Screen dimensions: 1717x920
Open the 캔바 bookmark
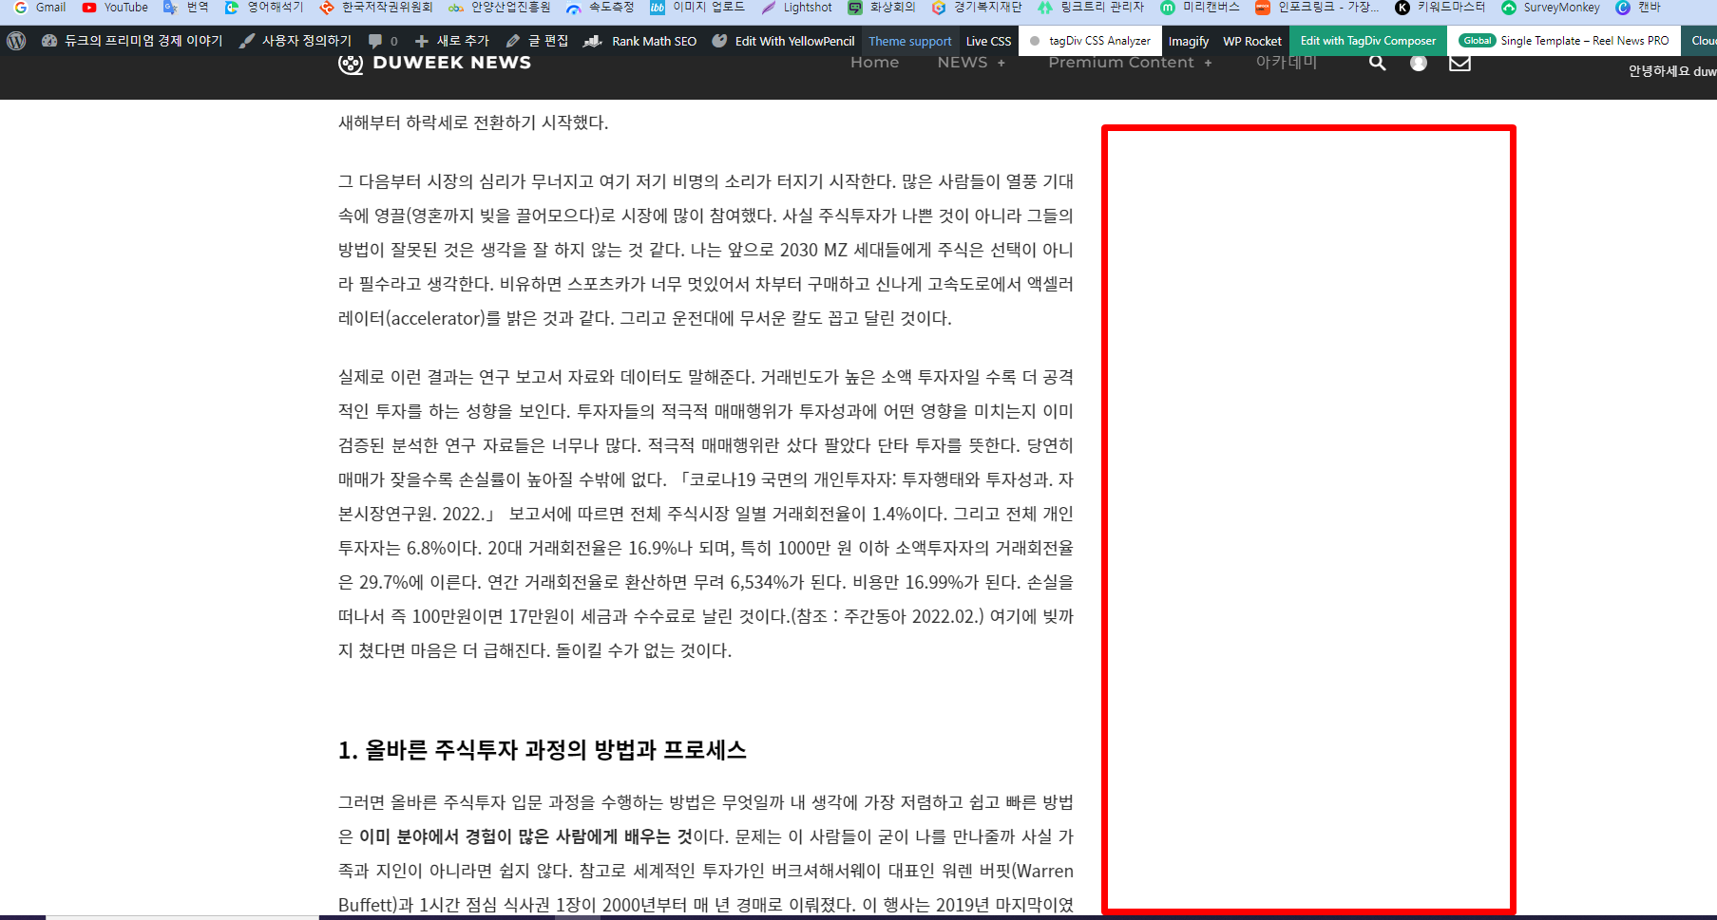point(1639,8)
